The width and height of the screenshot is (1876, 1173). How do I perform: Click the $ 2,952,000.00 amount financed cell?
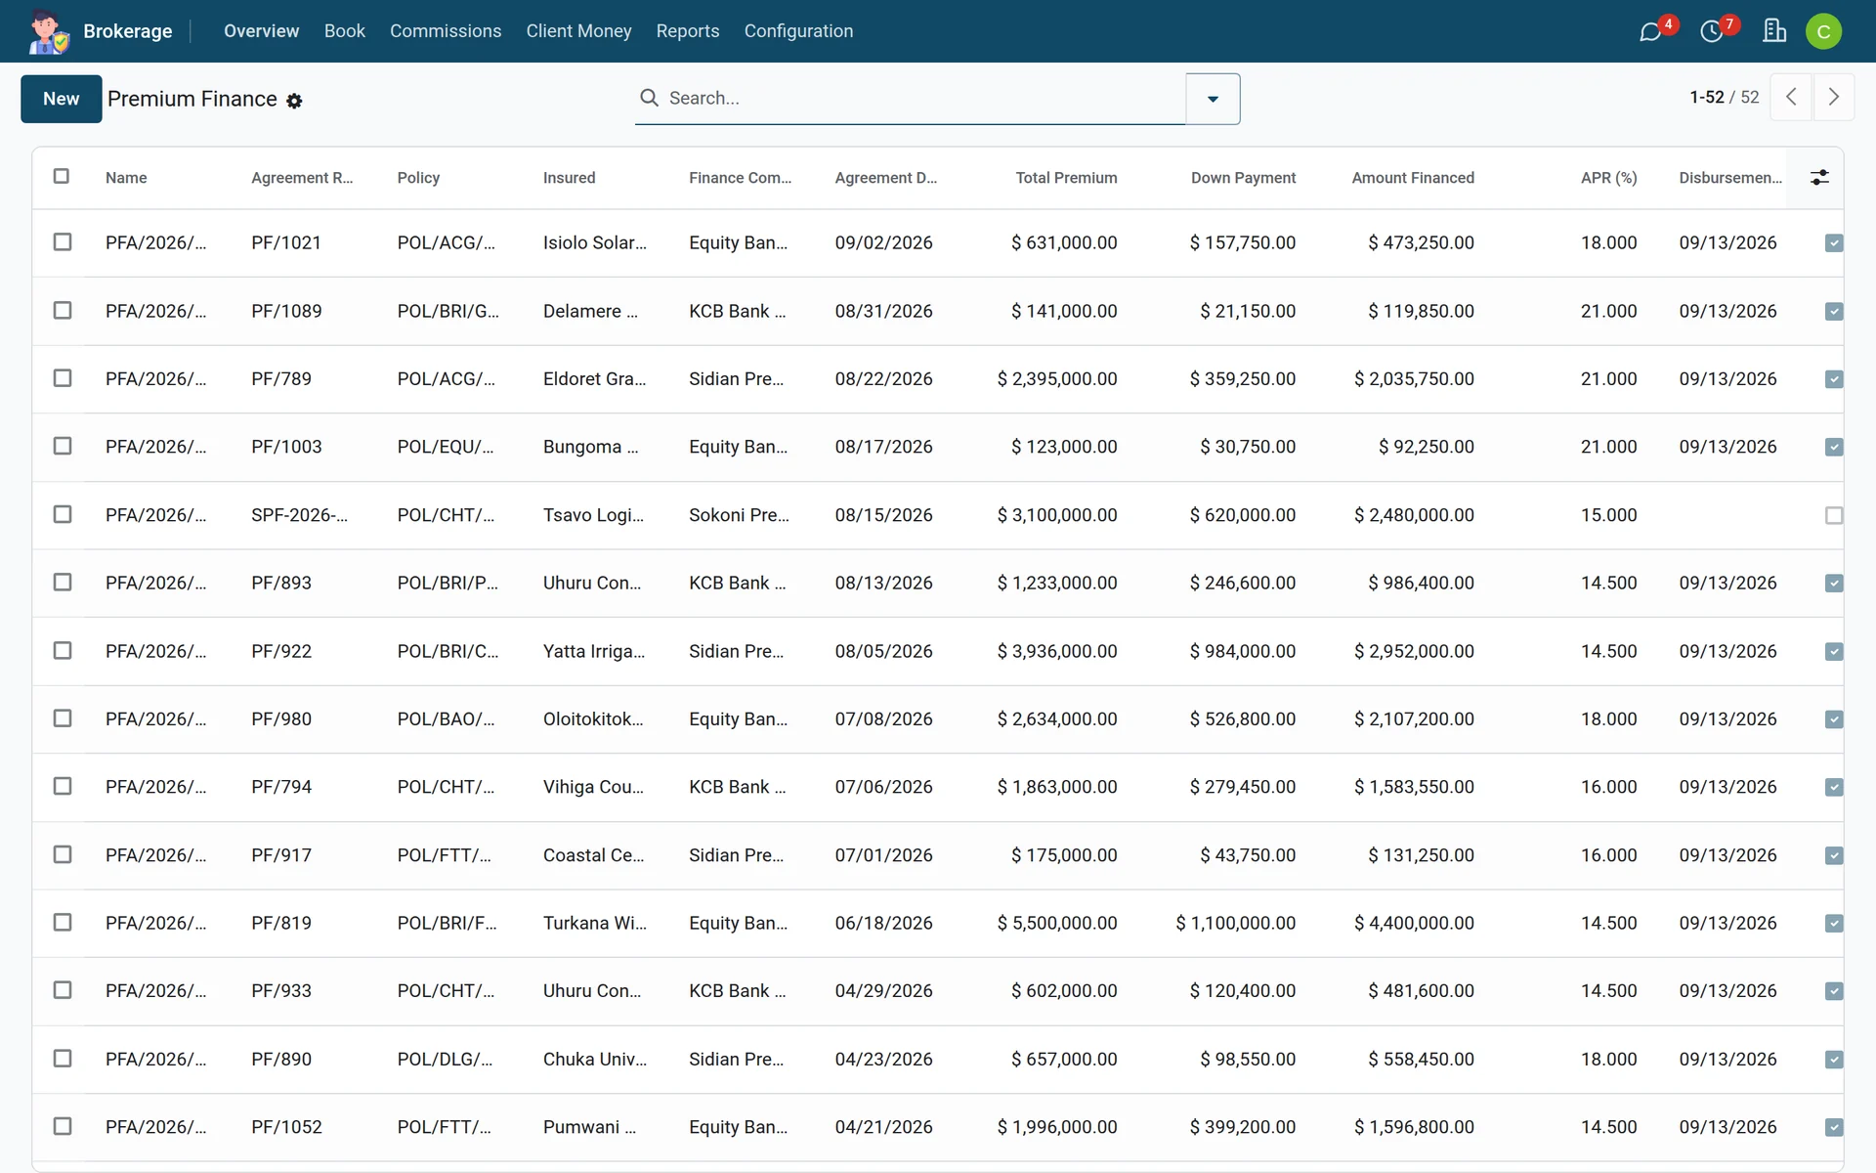[1413, 651]
